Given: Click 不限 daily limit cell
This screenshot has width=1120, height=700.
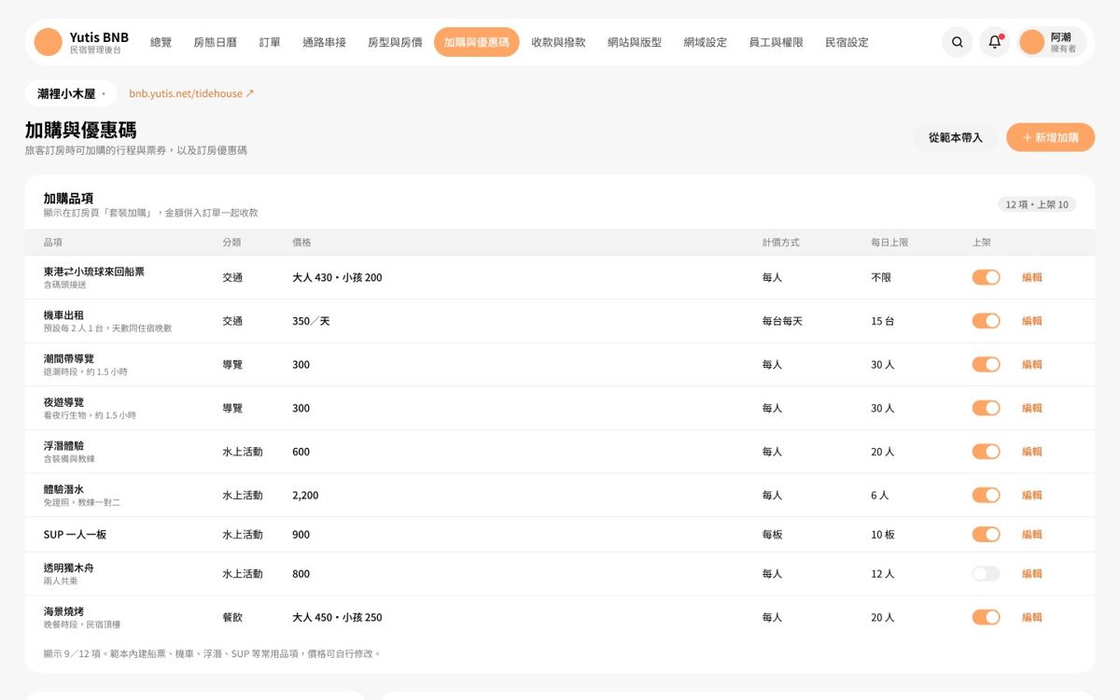Looking at the screenshot, I should tap(881, 277).
